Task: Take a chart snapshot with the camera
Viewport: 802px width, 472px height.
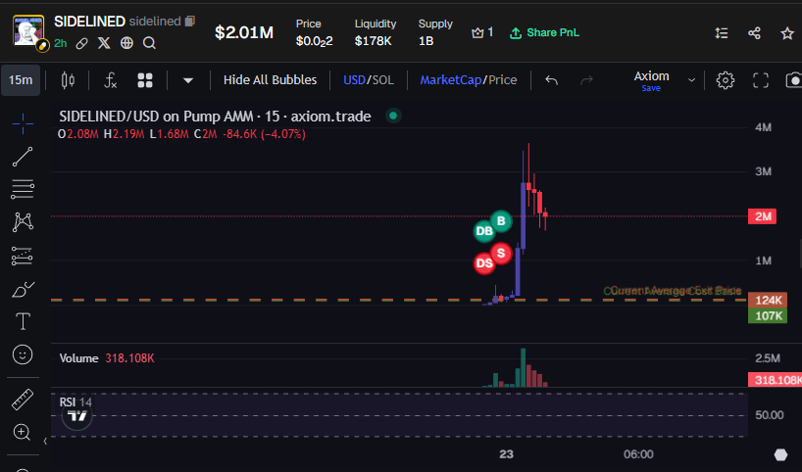Action: pos(793,80)
